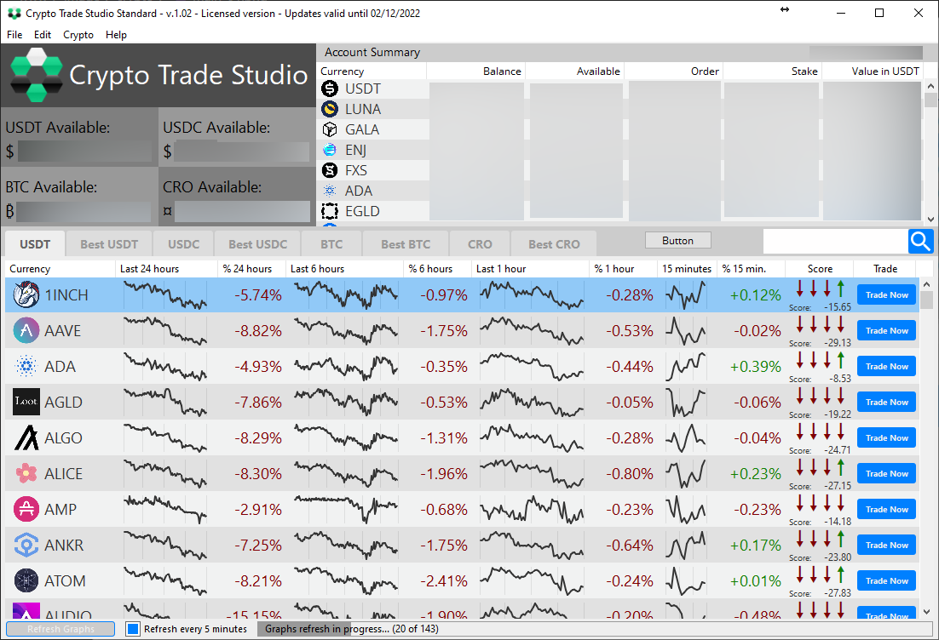Screen dimensions: 939x640
Task: Click the ANKR score arrows
Action: click(820, 539)
